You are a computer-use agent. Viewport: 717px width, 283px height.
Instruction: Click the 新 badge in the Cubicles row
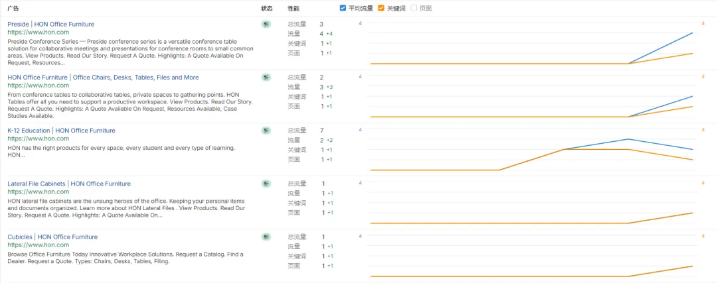[266, 237]
